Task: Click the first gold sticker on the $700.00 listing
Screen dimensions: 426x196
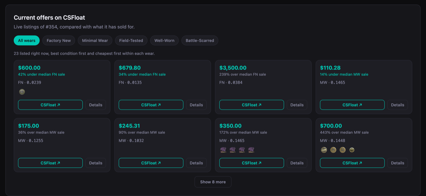Action: click(324, 150)
